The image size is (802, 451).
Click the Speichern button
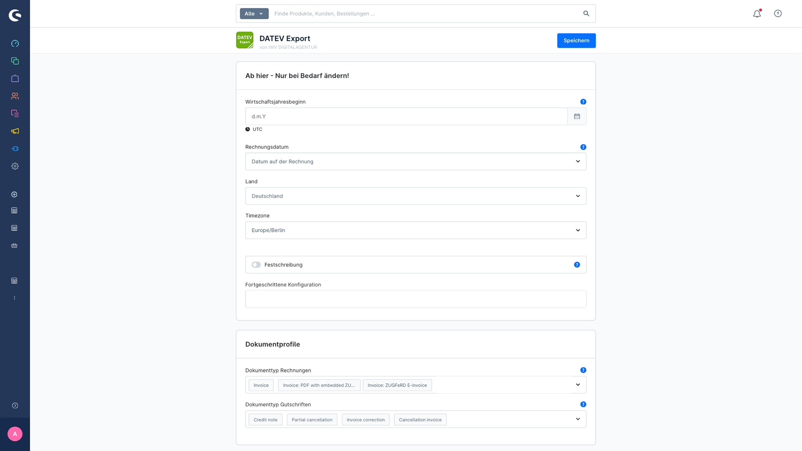pos(576,41)
